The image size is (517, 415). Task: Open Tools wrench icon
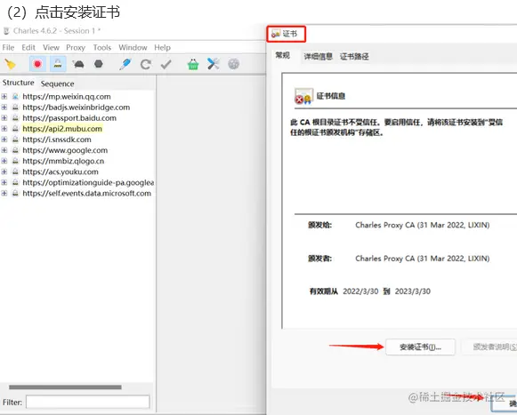(x=213, y=64)
